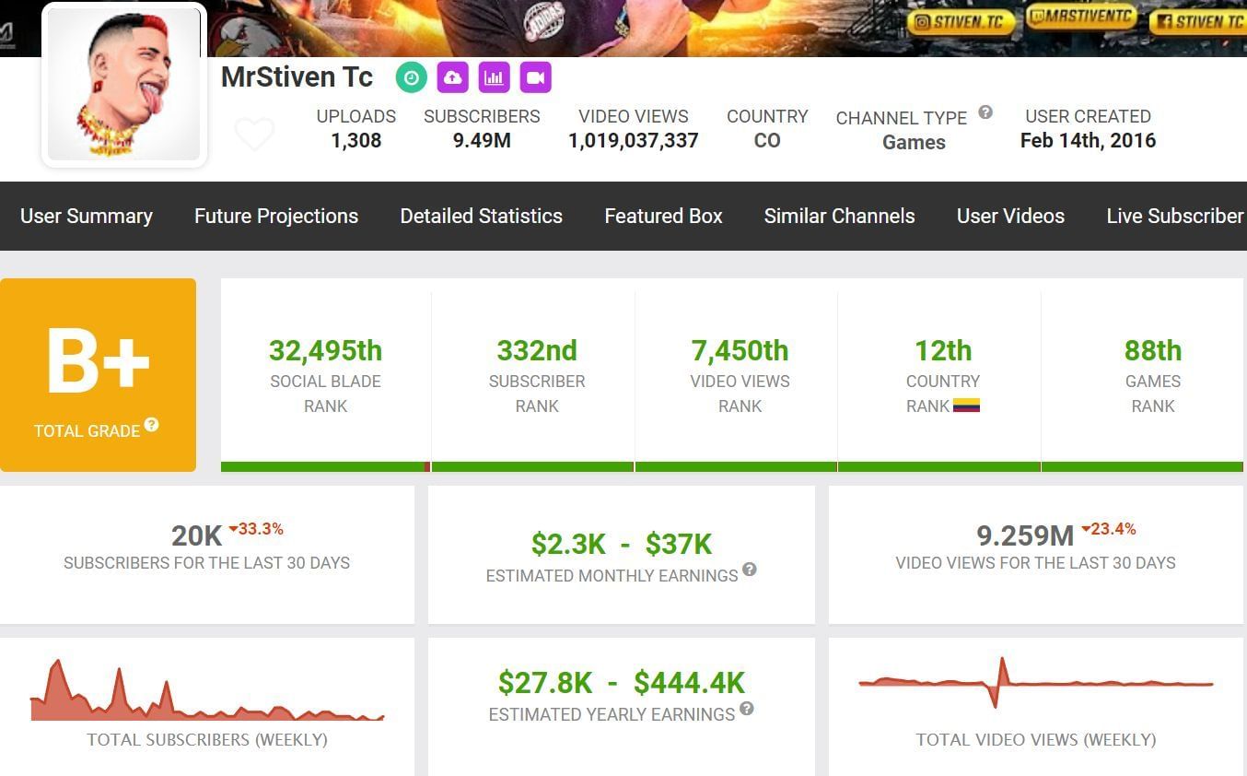Click the Total Grade question mark icon

[x=152, y=425]
